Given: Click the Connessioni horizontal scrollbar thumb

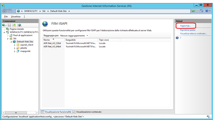Looking at the screenshot, I should point(16,112).
